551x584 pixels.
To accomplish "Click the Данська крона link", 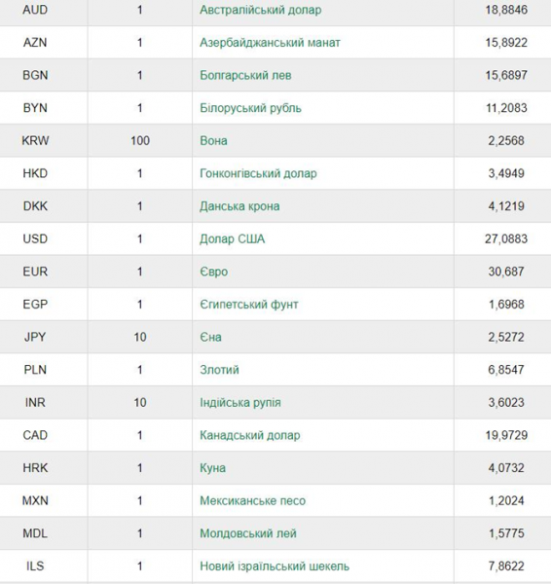I will tap(239, 206).
